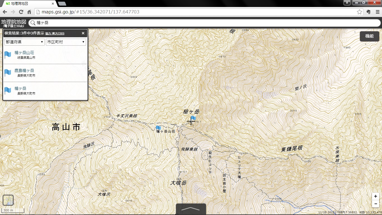Go to the browser home page icon
382x215 pixels.
pos(29,12)
